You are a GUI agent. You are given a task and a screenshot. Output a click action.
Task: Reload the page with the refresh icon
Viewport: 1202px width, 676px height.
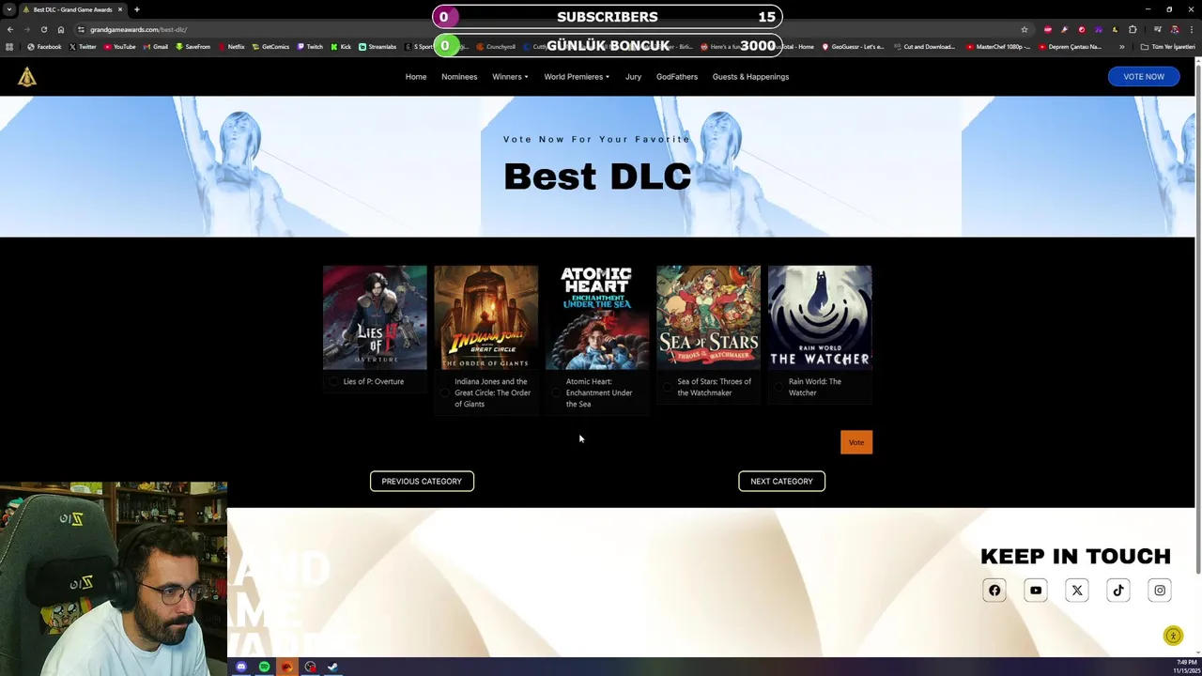43,29
